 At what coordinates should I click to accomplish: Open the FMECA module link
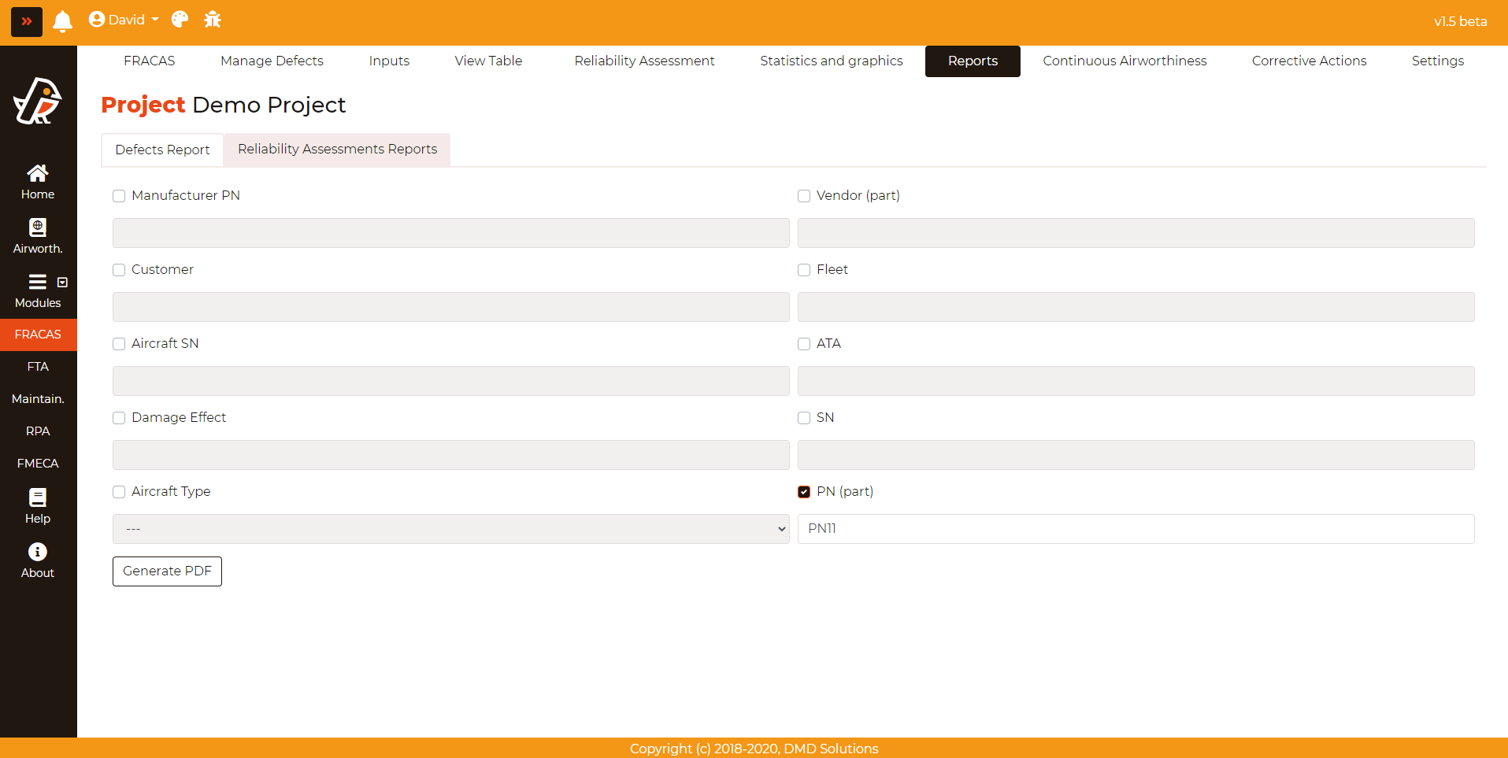[38, 464]
